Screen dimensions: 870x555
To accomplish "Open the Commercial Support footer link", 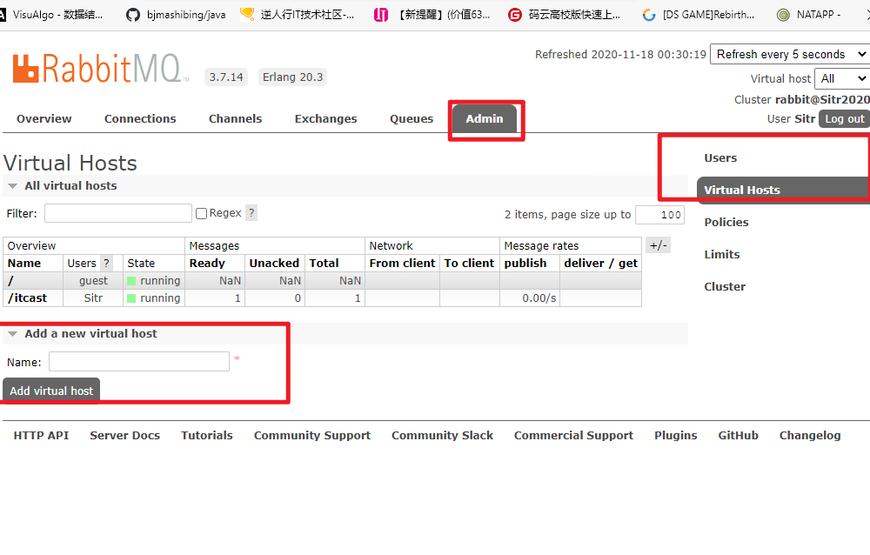I will point(573,436).
